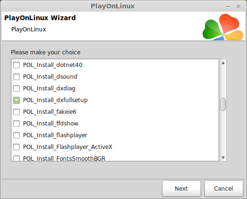Viewport: 247px width, 199px height.
Task: Check the POL_Install_flashplayer box
Action: point(16,135)
